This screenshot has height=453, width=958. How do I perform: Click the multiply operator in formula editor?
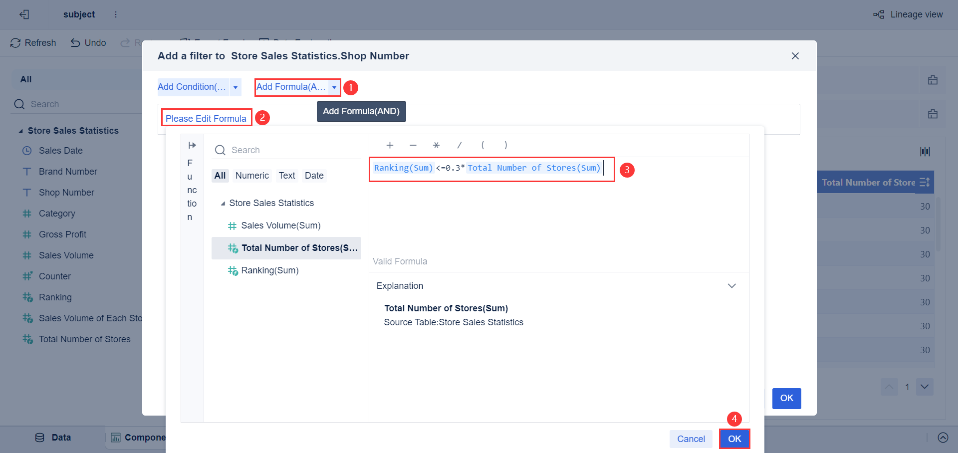436,145
